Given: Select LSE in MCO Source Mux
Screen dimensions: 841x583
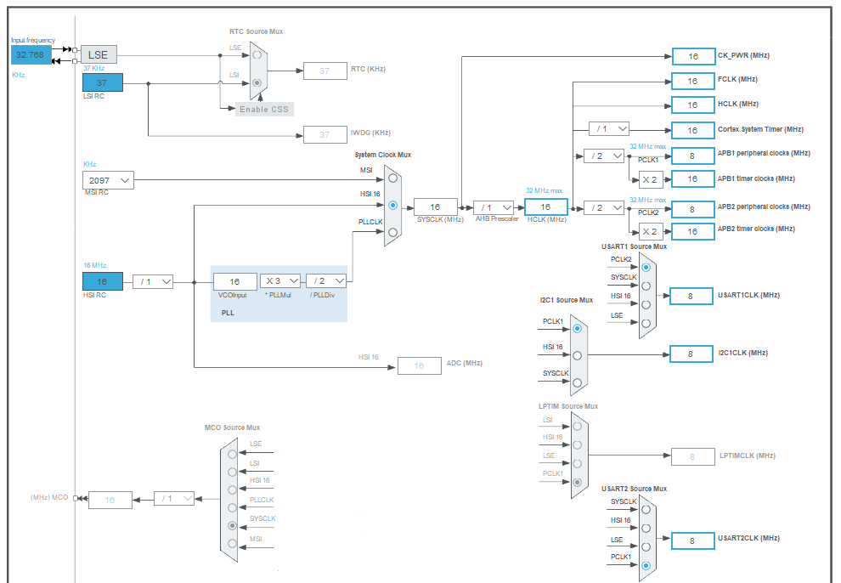Looking at the screenshot, I should pos(232,454).
